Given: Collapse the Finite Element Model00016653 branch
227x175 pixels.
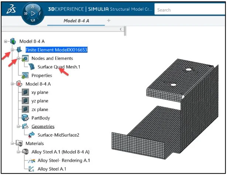Looking at the screenshot, I should click(x=12, y=50).
